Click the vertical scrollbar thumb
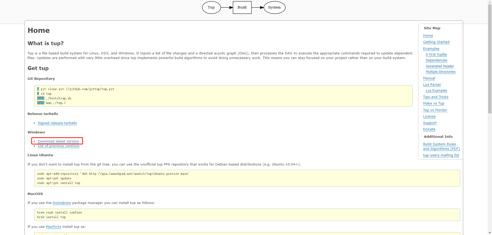492x235 pixels. pos(490,58)
